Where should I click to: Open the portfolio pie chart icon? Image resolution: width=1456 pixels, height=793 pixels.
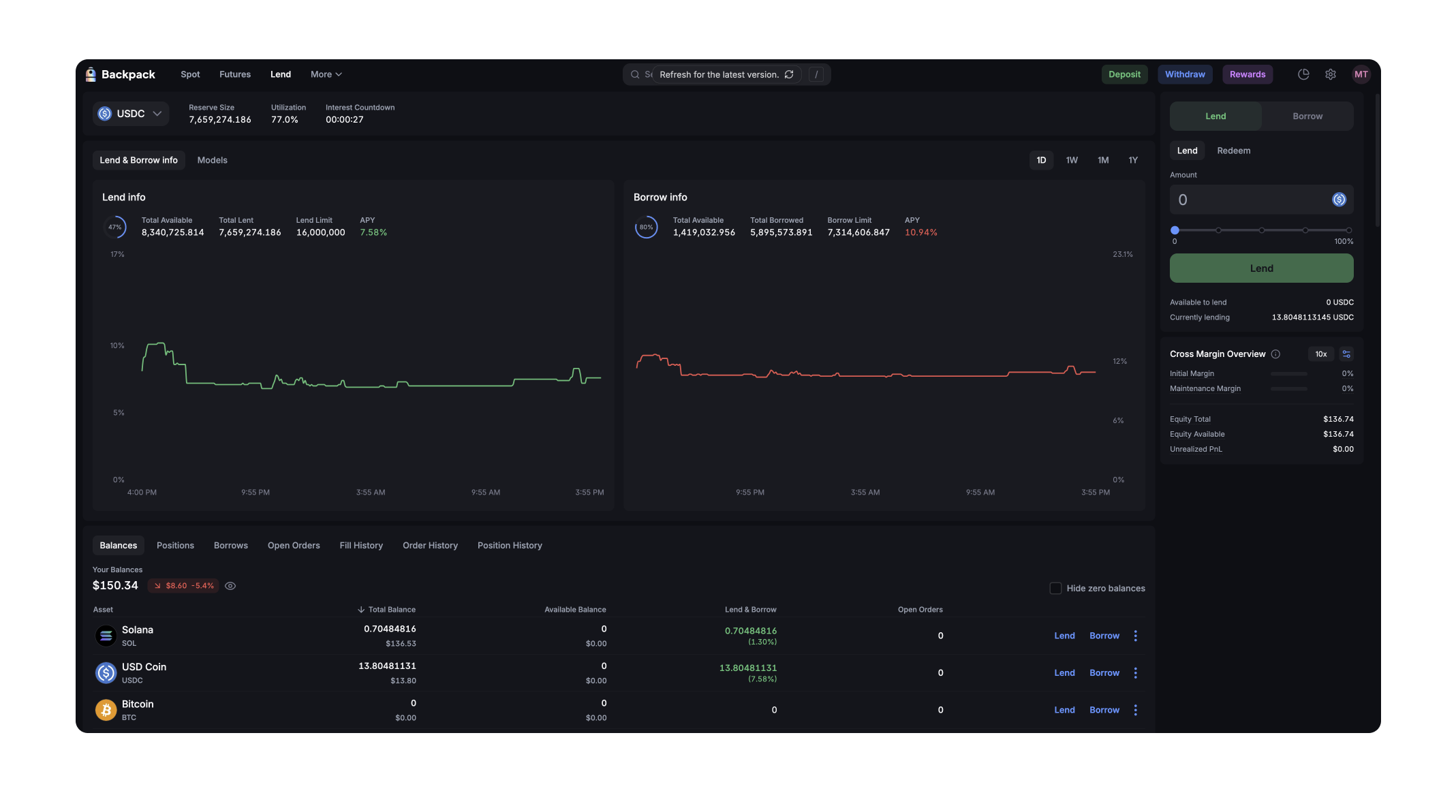click(1303, 74)
